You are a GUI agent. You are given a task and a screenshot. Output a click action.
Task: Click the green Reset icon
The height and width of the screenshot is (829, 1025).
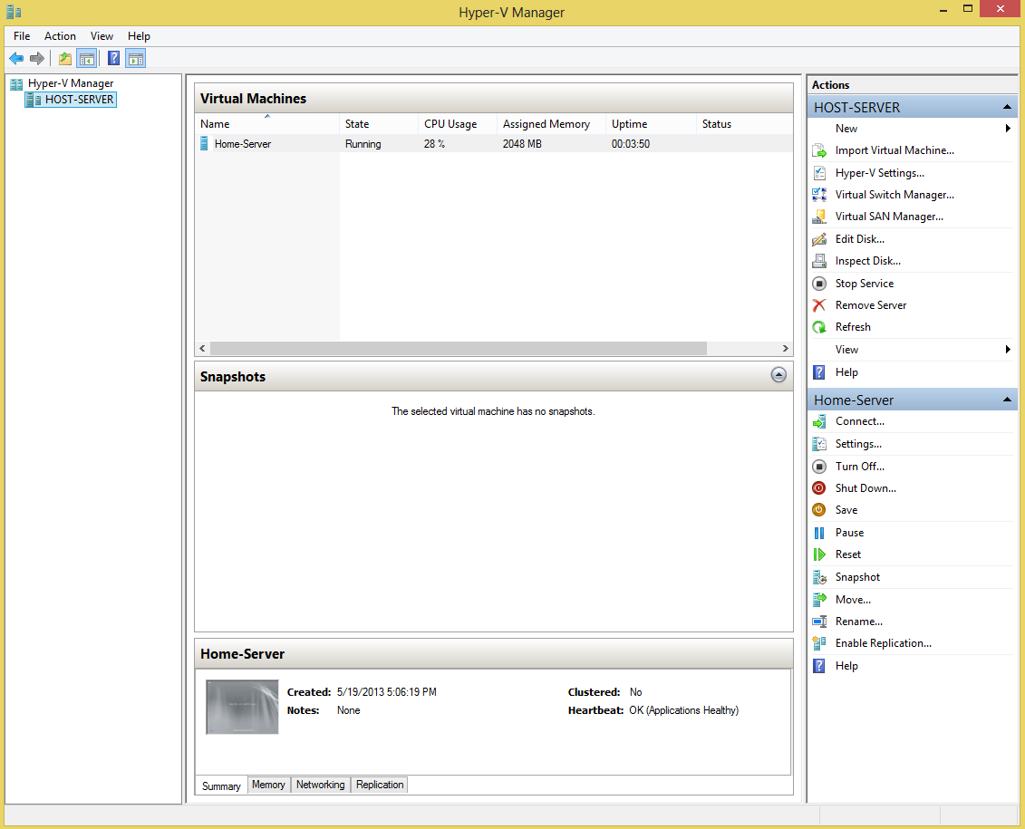click(819, 554)
